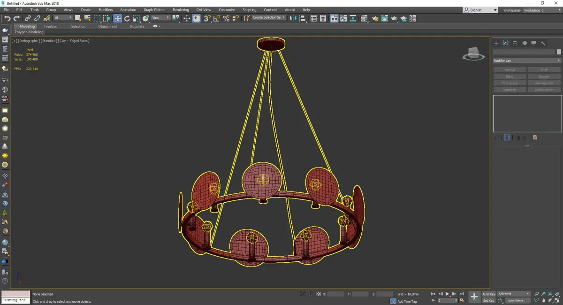Activate the Bind to Space Warp tool

(x=47, y=18)
